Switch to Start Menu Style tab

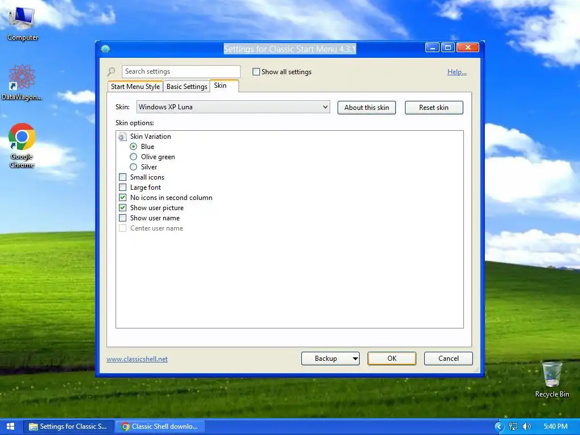point(135,87)
